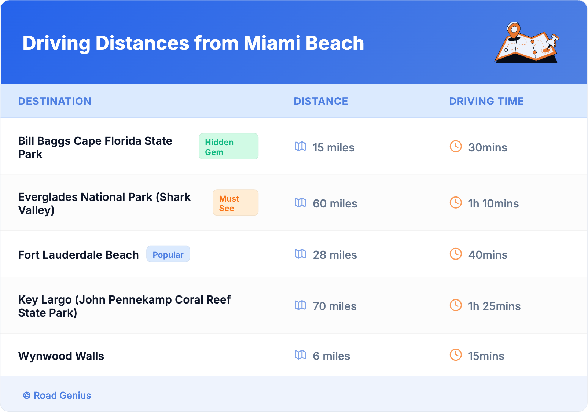Click the map icon beside 28 miles

[300, 254]
